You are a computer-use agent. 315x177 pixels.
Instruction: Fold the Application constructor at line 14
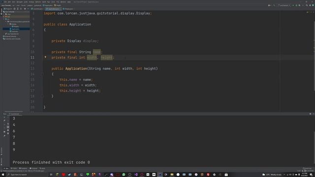pos(43,74)
